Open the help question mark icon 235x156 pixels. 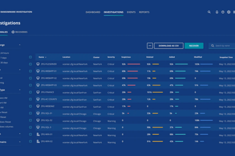[x=223, y=12]
